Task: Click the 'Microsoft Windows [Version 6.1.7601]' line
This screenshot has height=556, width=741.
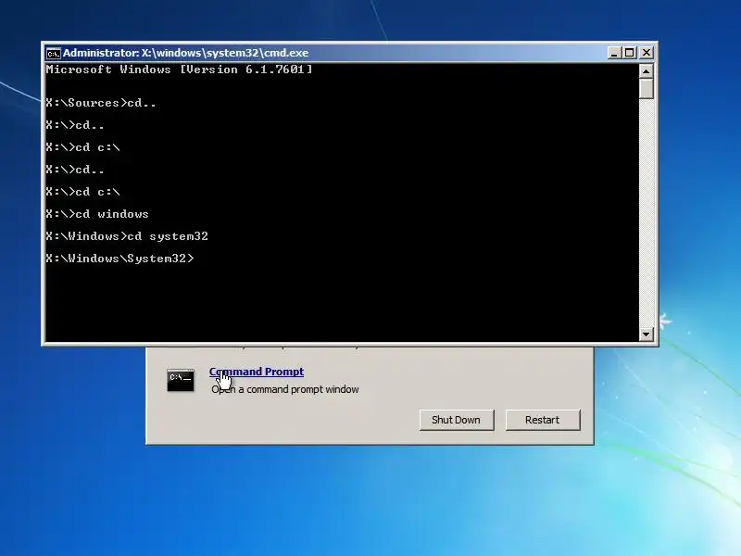Action: point(179,69)
